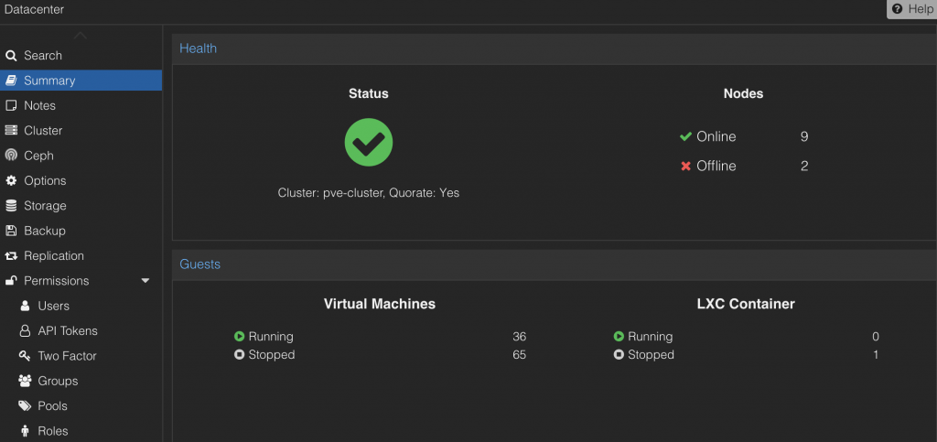Click the Datacenter title text
937x442 pixels.
[x=34, y=9]
